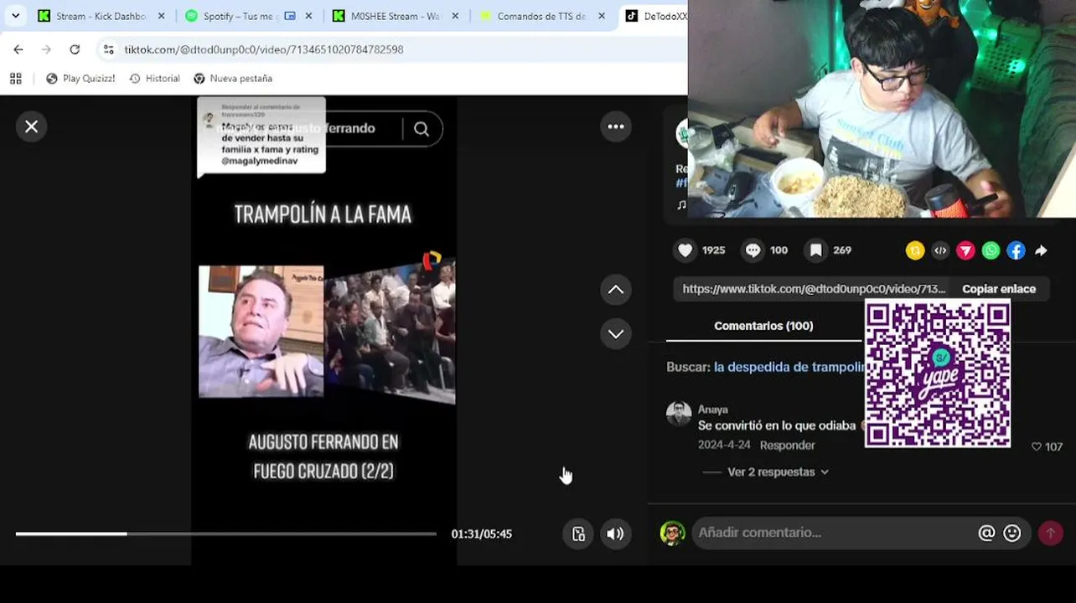Click the Copiar enlace button
Viewport: 1076px width, 603px height.
999,289
